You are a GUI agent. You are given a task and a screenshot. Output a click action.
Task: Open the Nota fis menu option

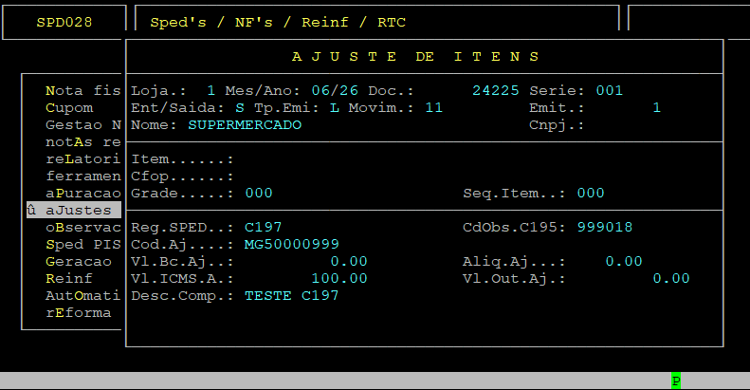(x=83, y=90)
